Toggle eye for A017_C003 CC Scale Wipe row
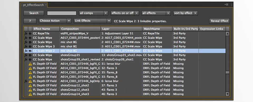 30,38
